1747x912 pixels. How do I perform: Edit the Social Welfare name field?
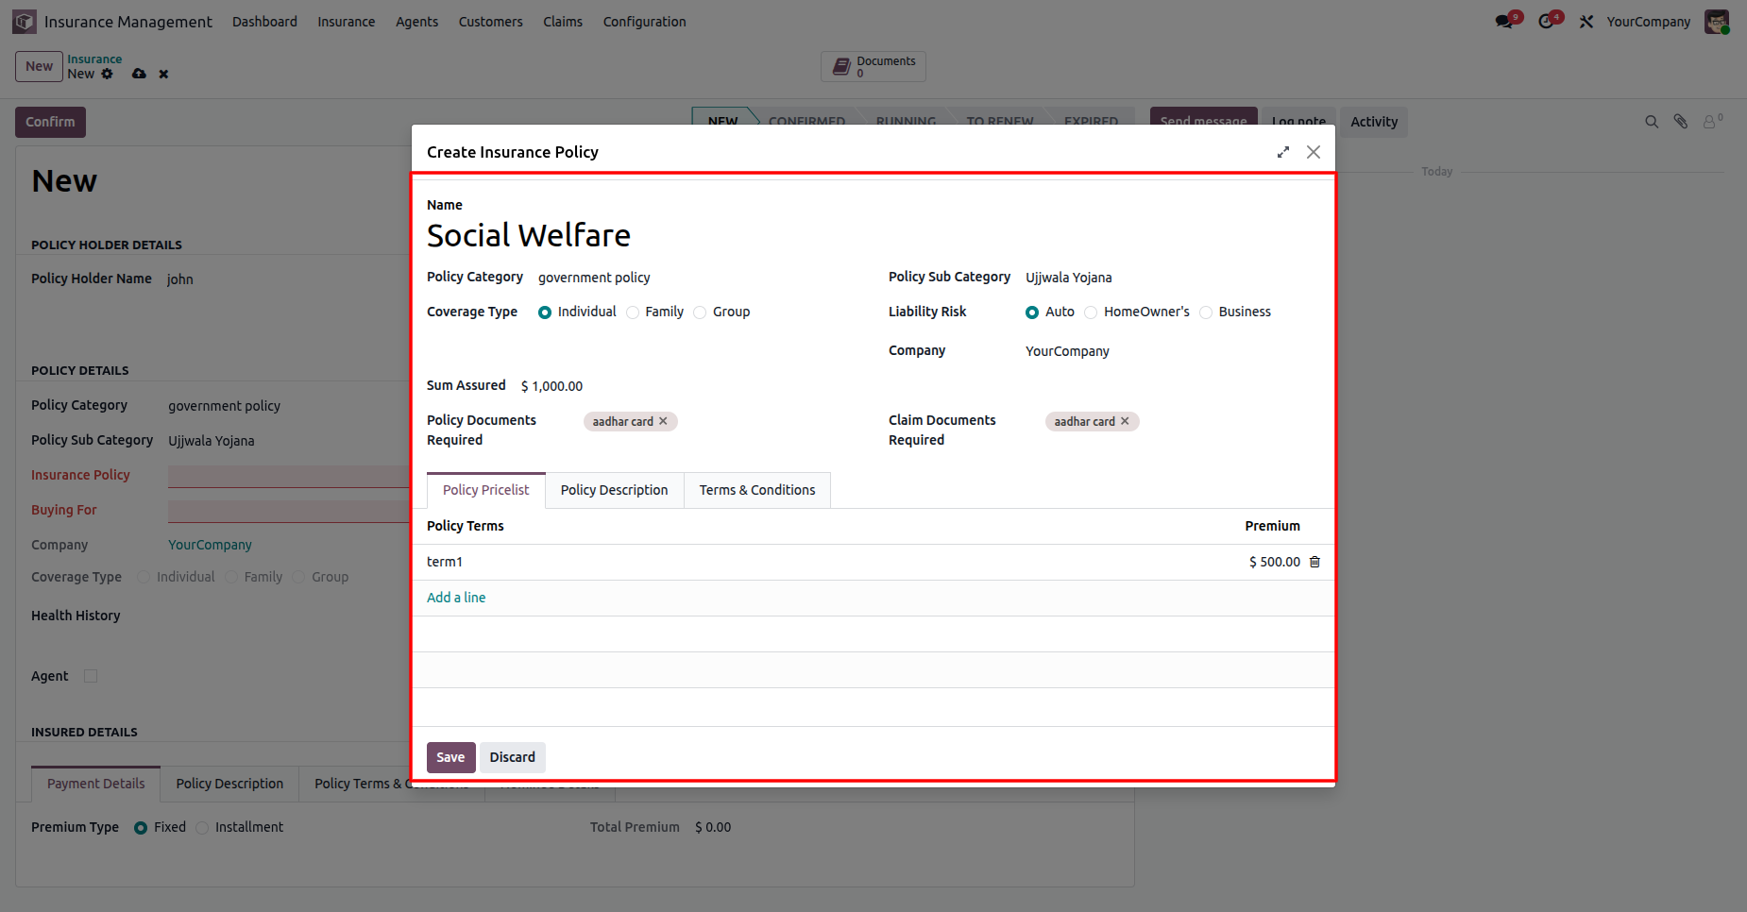[x=873, y=235]
